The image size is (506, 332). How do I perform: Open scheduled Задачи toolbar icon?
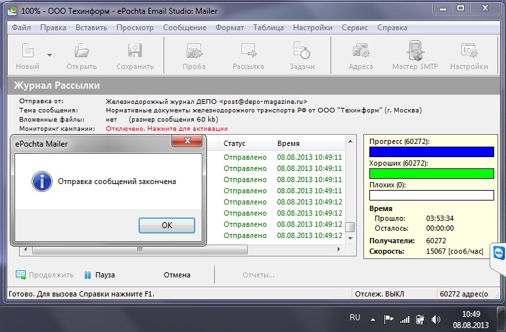click(302, 50)
